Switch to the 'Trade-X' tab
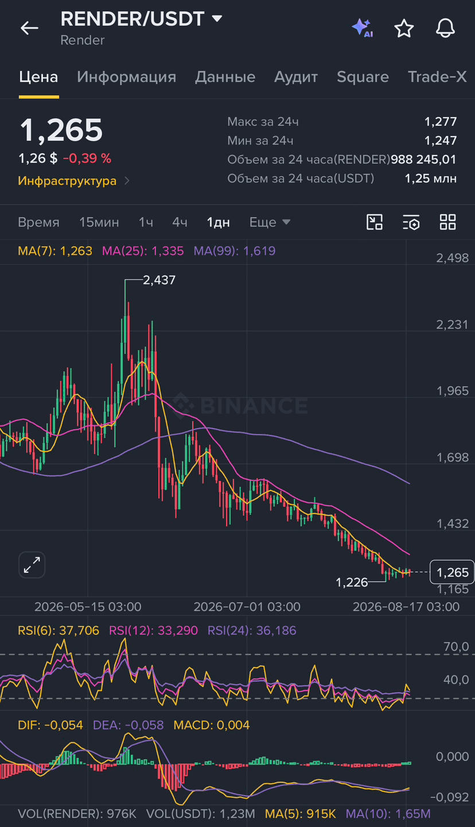This screenshot has height=827, width=475. (437, 77)
